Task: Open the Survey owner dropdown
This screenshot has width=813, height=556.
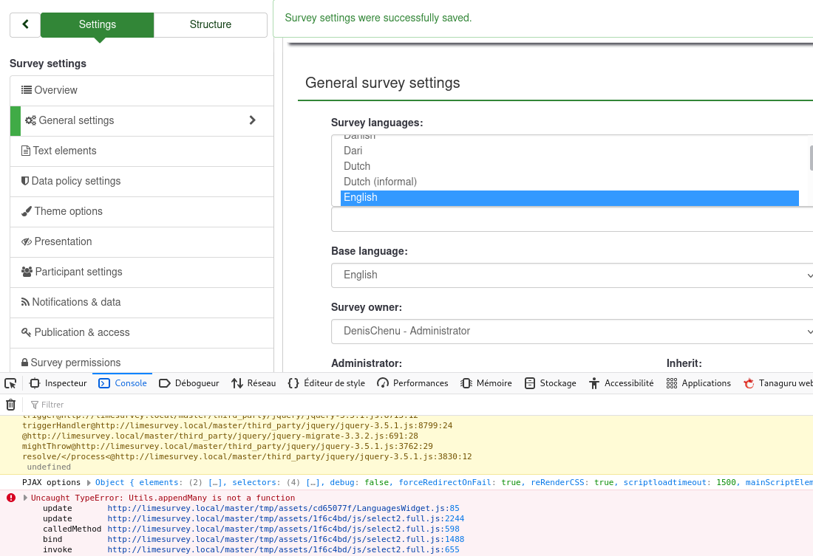Action: (572, 331)
